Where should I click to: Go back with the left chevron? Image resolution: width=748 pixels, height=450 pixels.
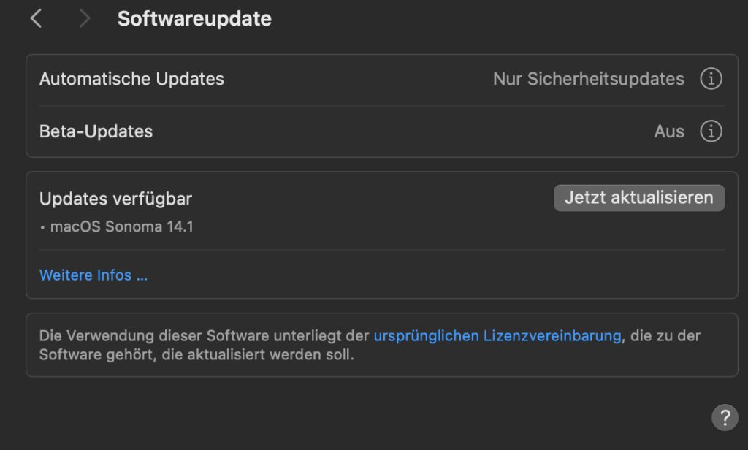[x=36, y=19]
